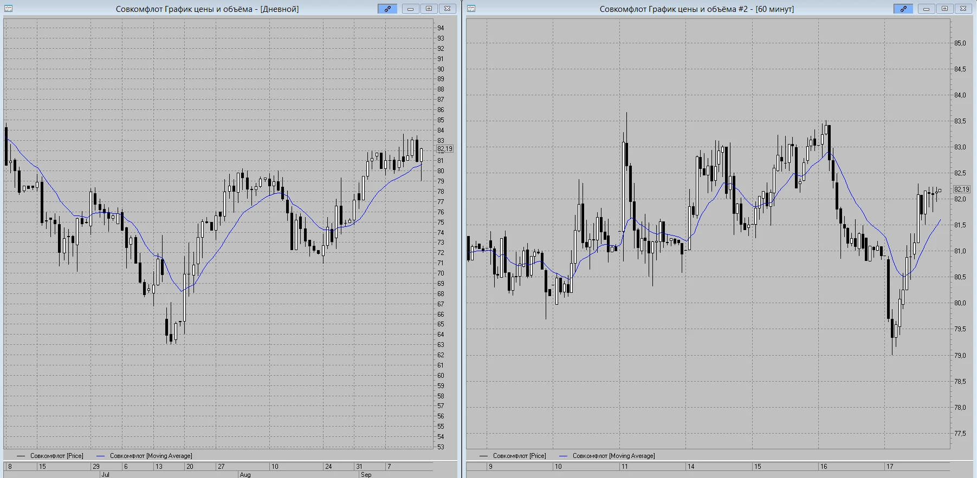Click the 85,0 value on the 60 минут price axis

(x=960, y=43)
